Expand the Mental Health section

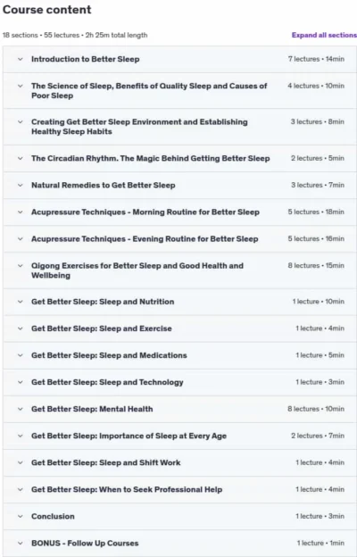[x=179, y=409]
